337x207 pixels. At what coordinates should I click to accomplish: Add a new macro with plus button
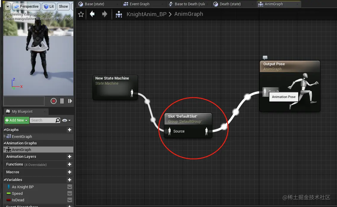(x=69, y=172)
